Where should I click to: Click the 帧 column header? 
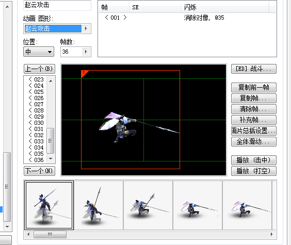(x=114, y=7)
